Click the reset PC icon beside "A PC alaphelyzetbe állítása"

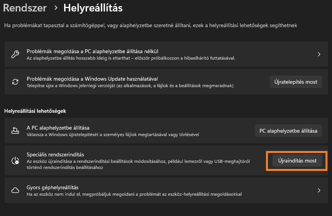tap(15, 131)
